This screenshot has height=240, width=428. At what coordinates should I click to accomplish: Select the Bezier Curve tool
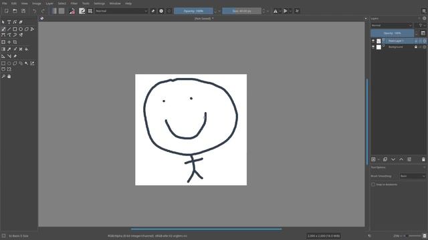[3, 35]
